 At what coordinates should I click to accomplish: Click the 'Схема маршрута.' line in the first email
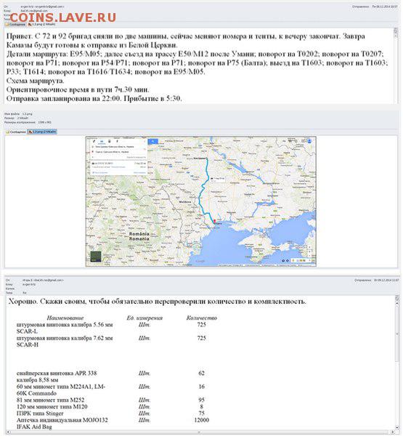36,81
